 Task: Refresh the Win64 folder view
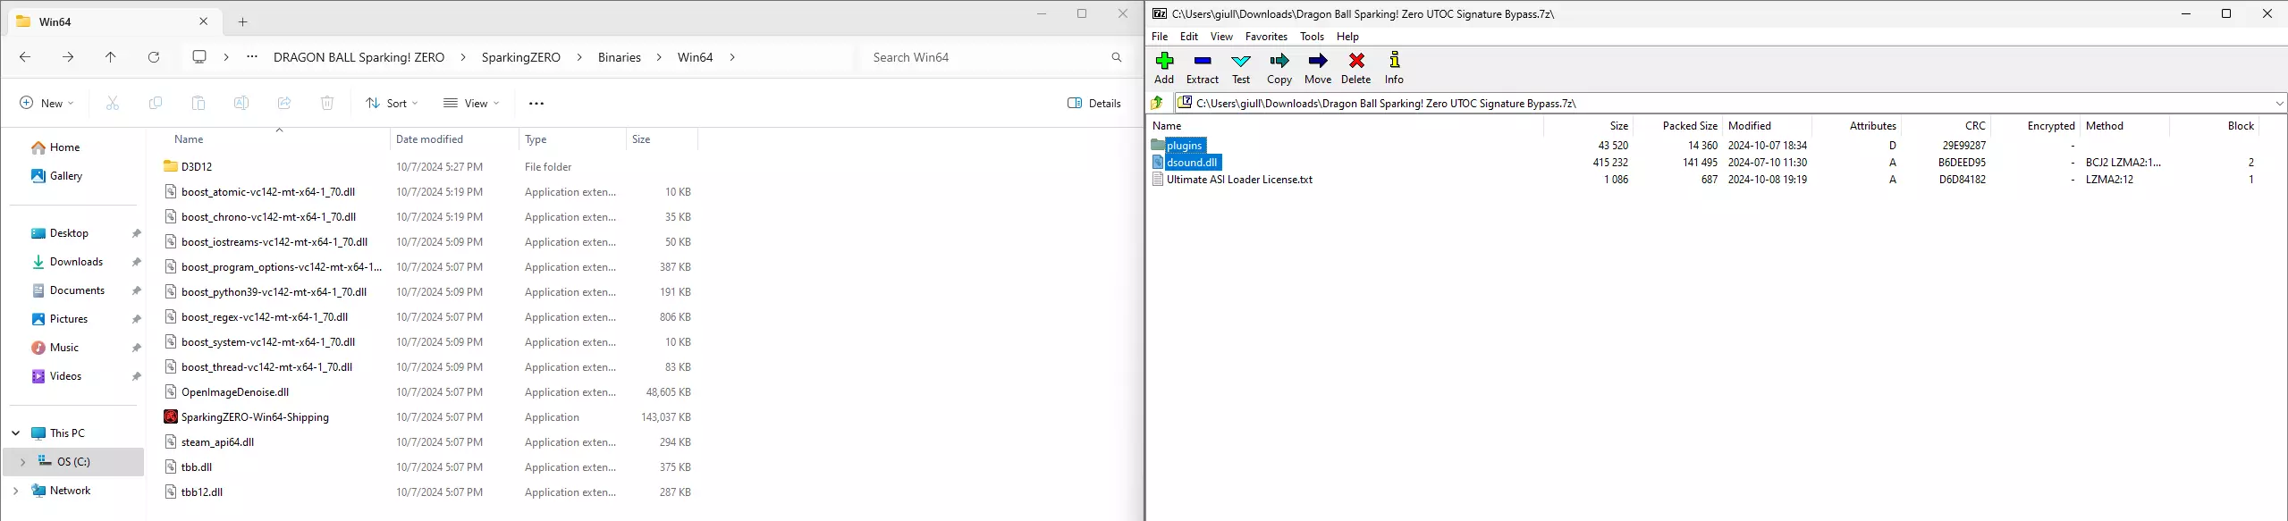point(154,57)
